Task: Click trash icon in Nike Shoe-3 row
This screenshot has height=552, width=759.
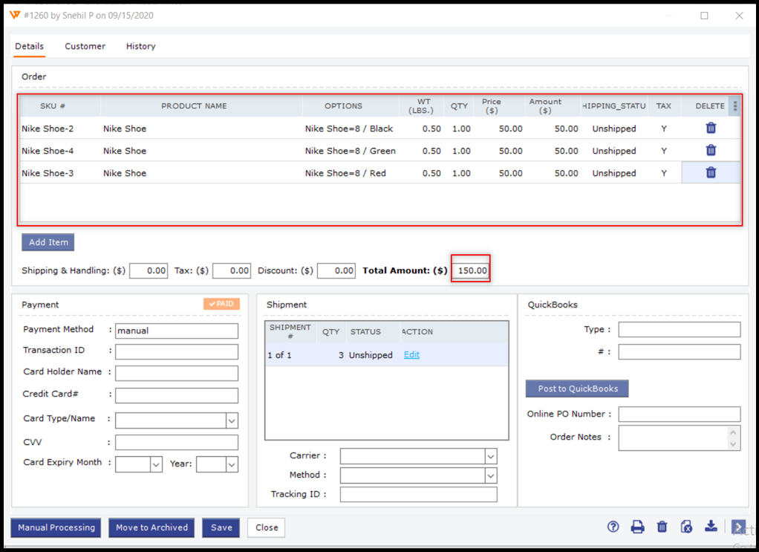Action: (711, 173)
